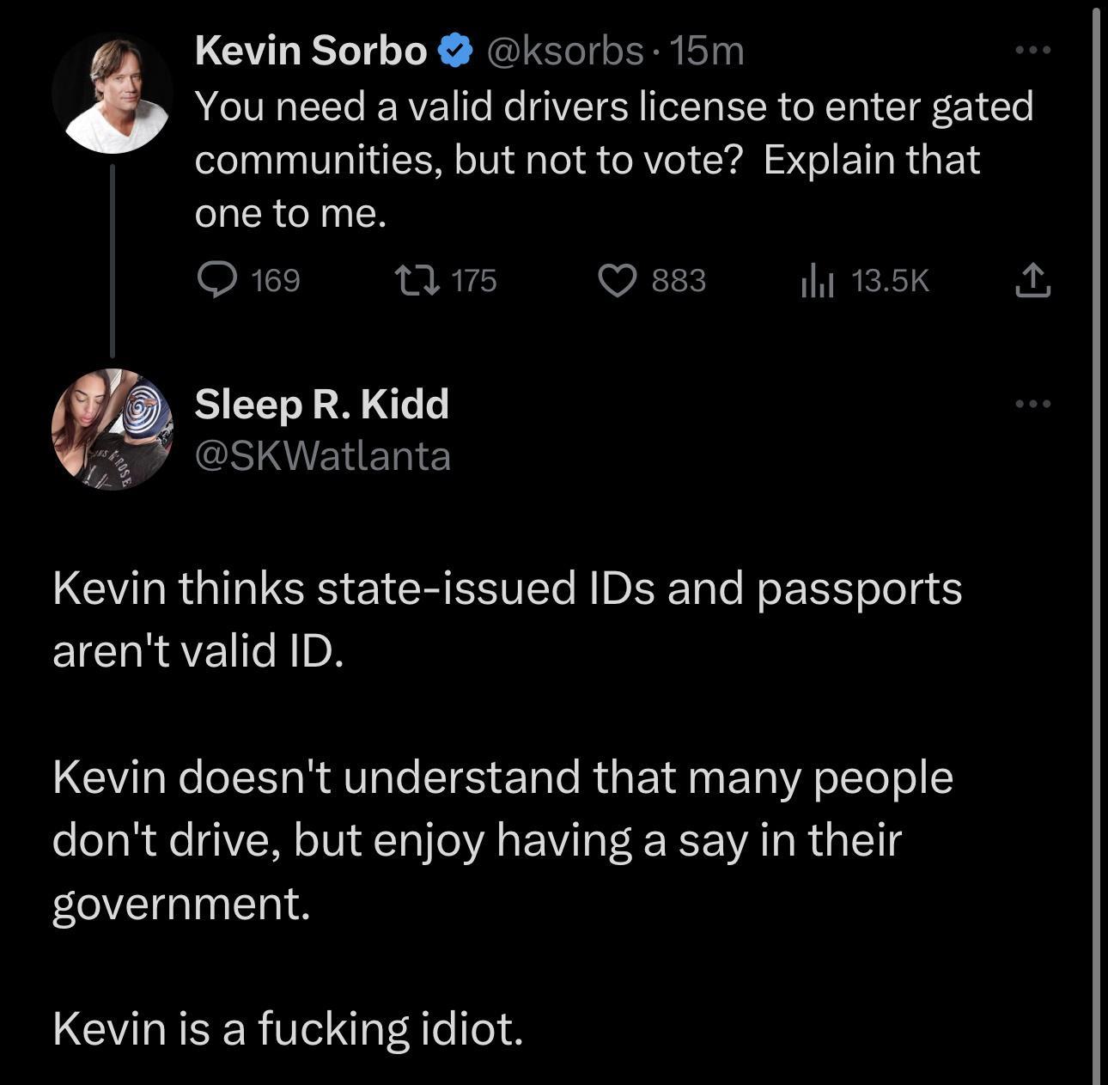Open Kevin Sorbo's profile avatar
The height and width of the screenshot is (1085, 1108).
click(114, 90)
